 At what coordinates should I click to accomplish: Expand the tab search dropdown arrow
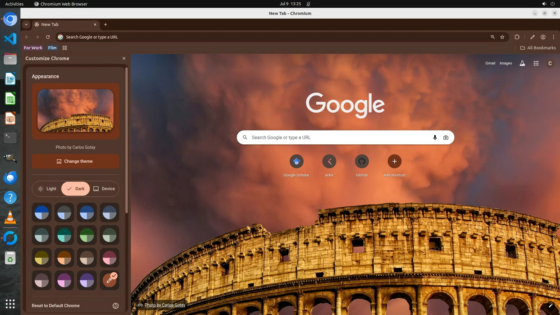pyautogui.click(x=26, y=24)
